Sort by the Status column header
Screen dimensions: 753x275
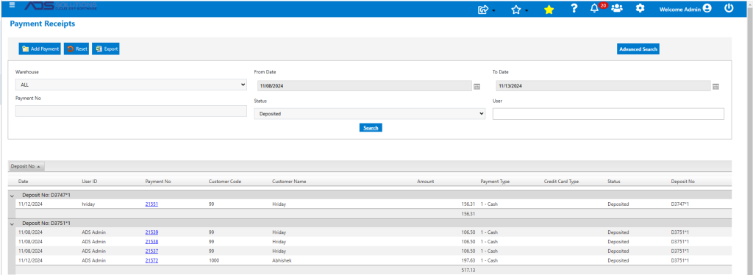[x=614, y=182]
